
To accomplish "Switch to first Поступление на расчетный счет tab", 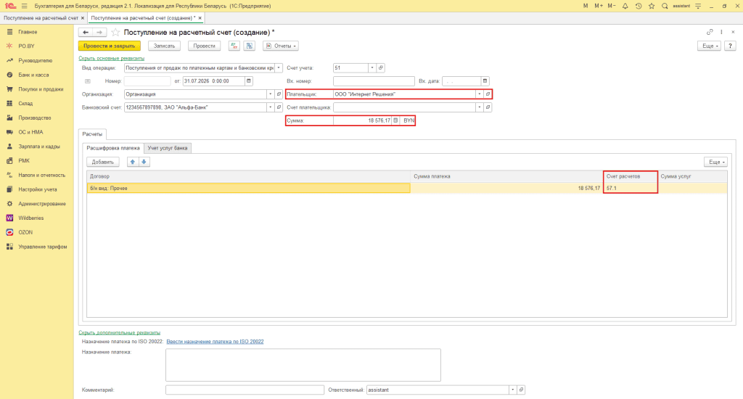I will pyautogui.click(x=41, y=18).
